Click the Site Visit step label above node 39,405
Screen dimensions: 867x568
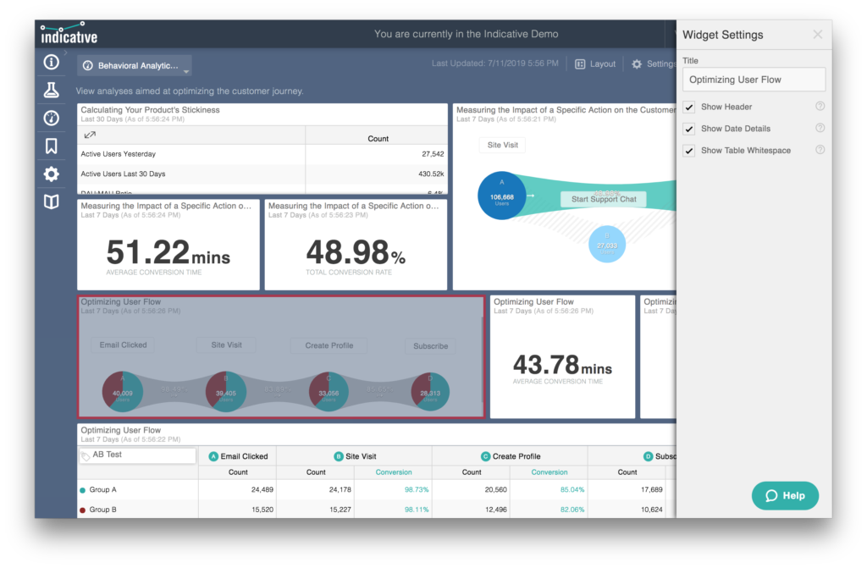226,345
